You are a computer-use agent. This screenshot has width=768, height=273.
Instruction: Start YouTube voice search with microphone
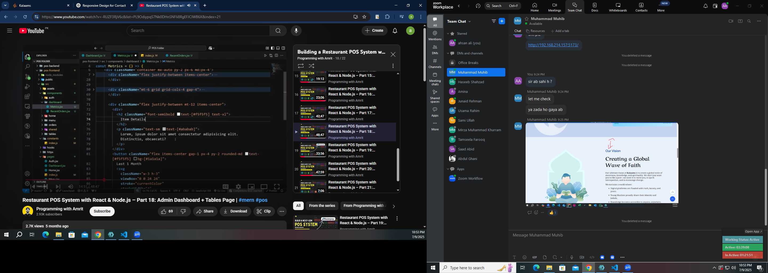click(296, 31)
